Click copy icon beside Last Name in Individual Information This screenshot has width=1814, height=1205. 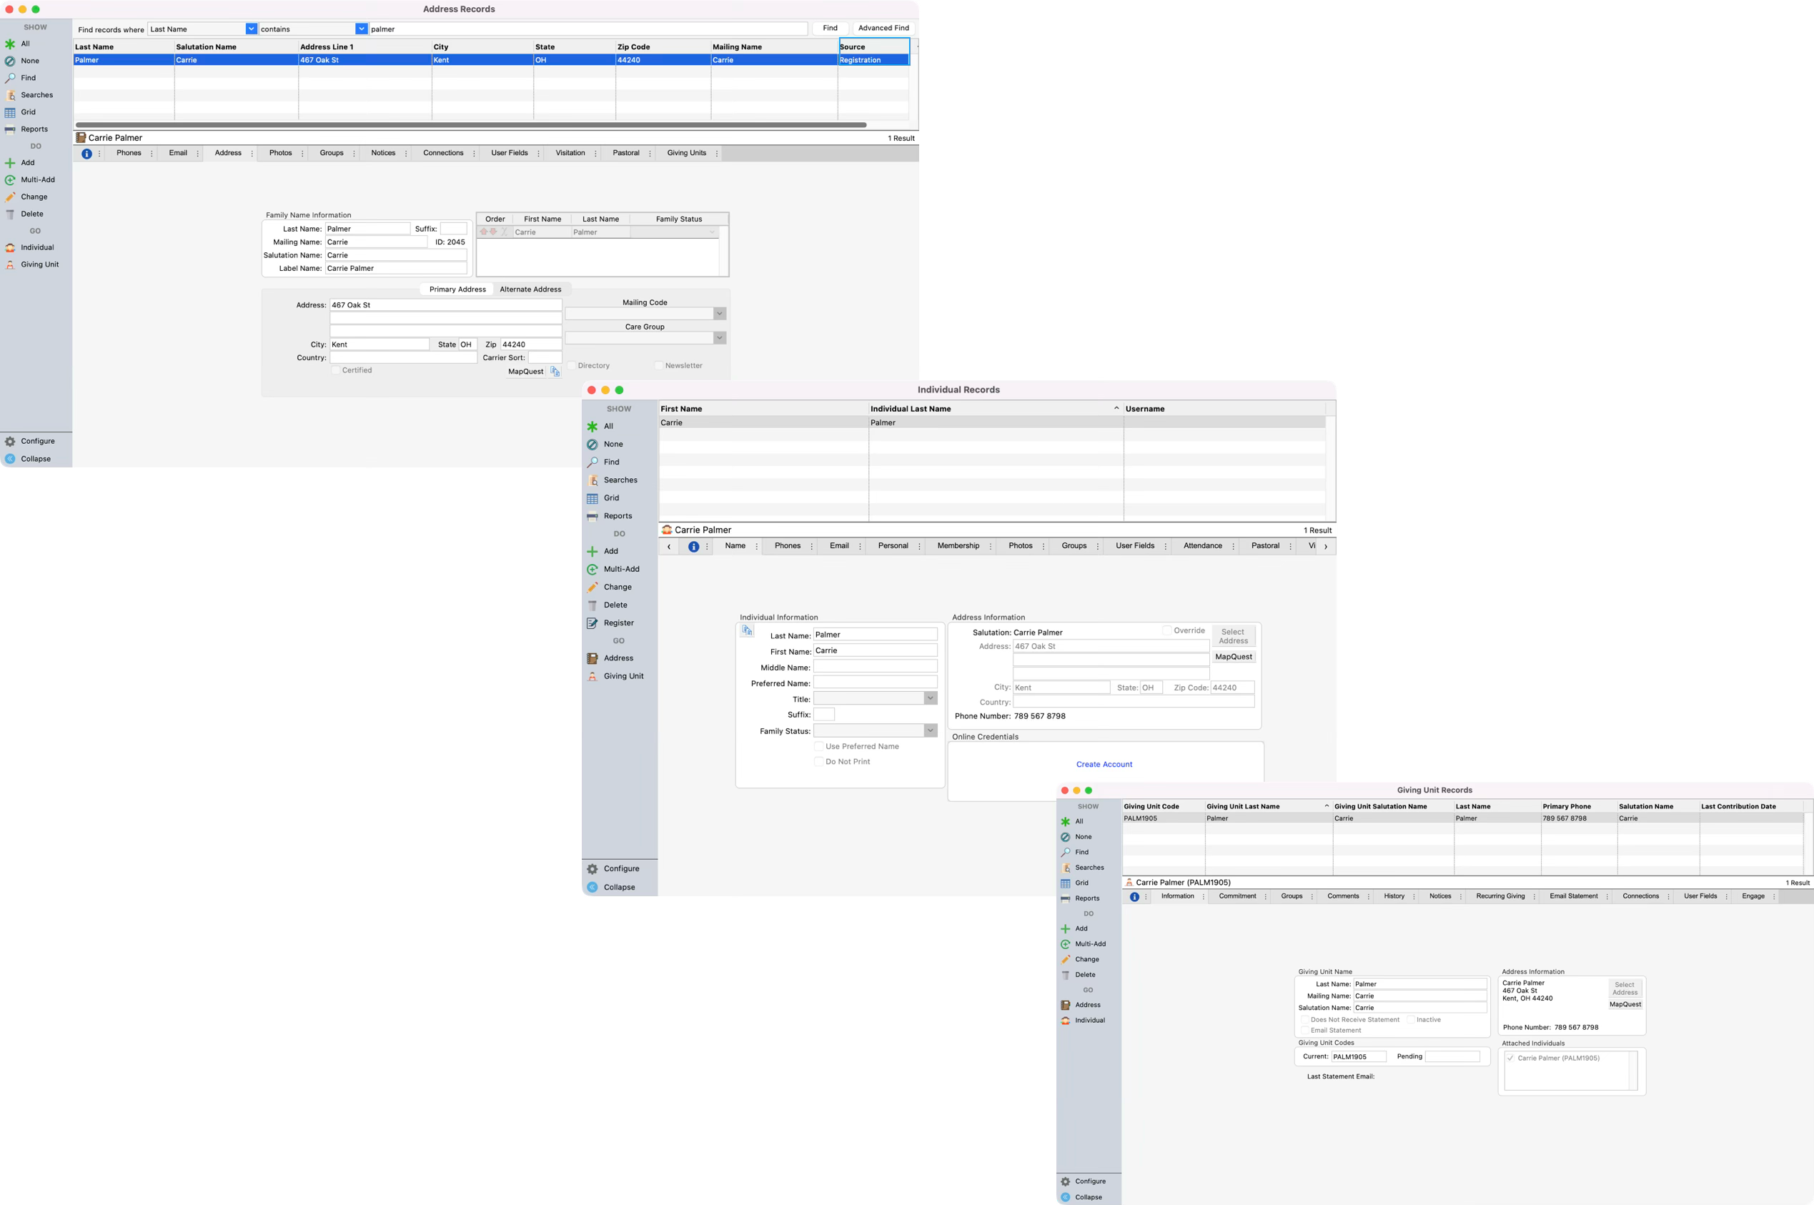tap(747, 631)
